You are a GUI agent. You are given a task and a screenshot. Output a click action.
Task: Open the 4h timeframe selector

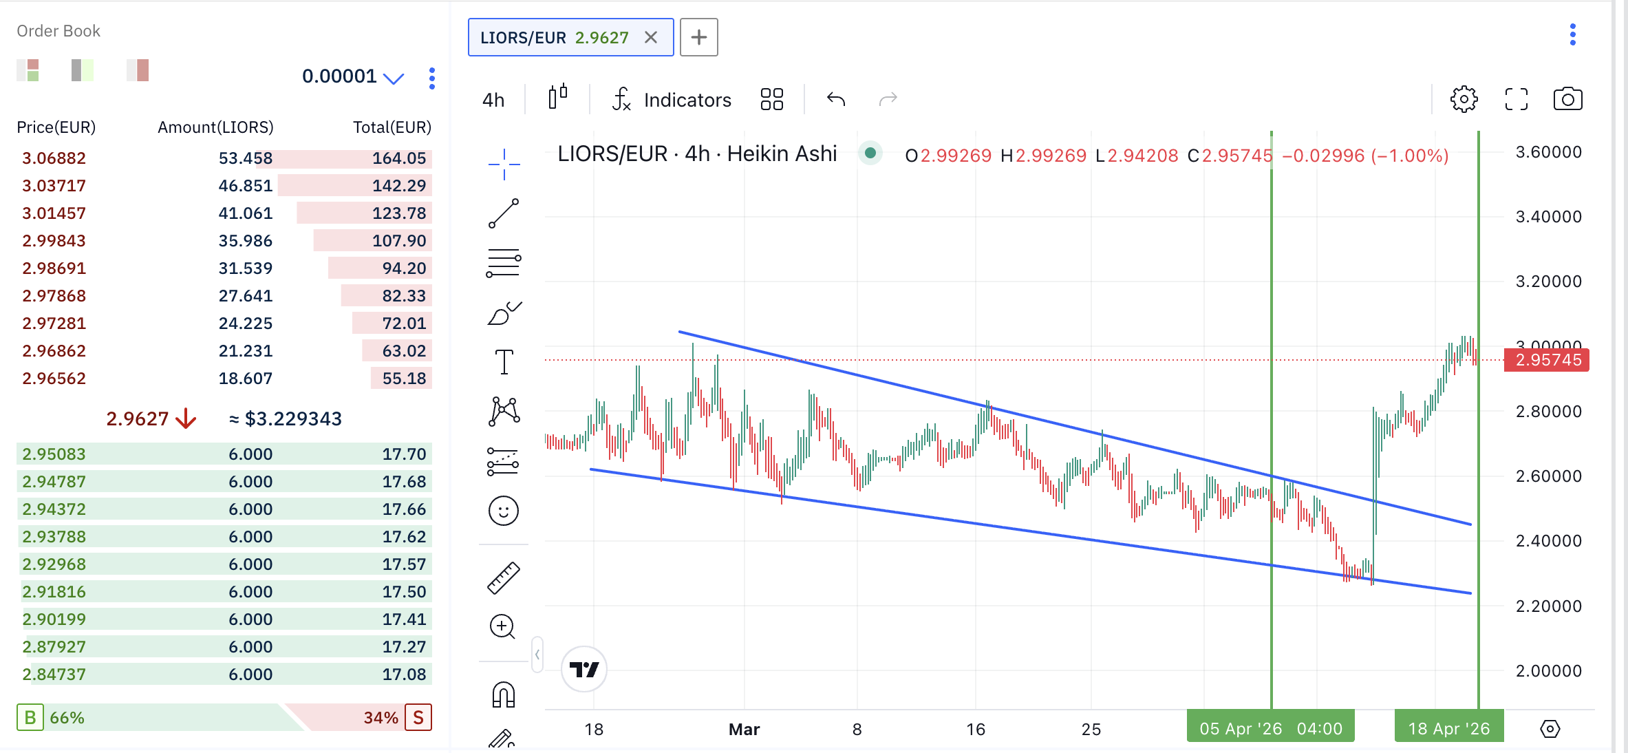[x=493, y=100]
